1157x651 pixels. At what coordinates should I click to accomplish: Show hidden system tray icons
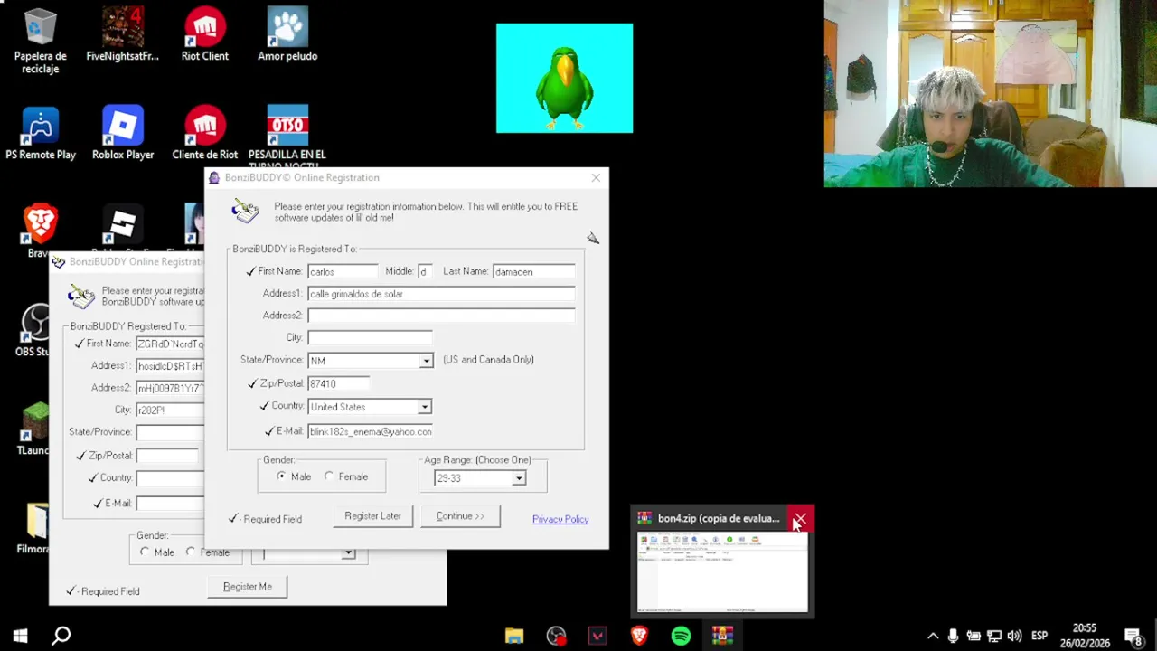933,636
